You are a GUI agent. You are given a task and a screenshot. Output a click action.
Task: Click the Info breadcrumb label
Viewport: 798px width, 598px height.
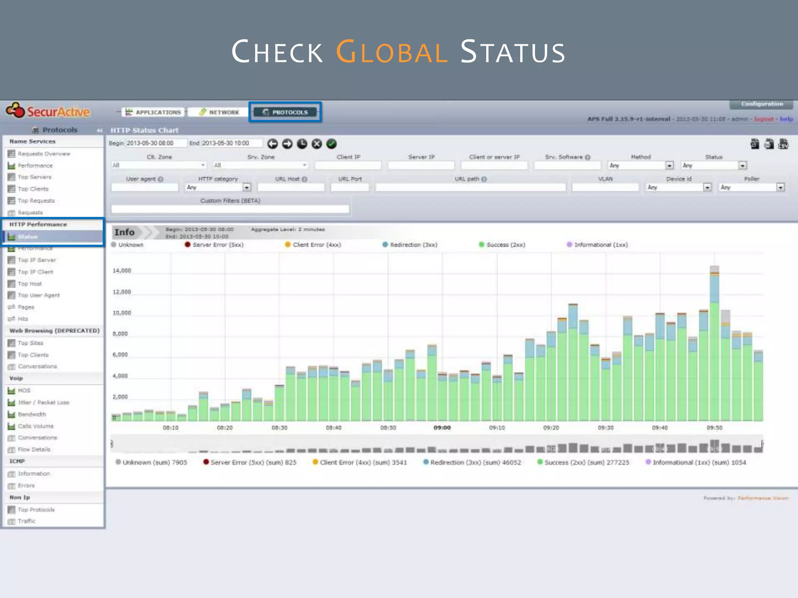tap(124, 232)
